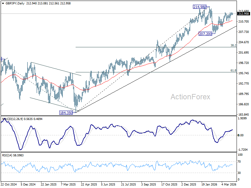Screen dimensions: 251x188
Task: Click the MACD(12,26,9) indicator label
Action: 13,119
